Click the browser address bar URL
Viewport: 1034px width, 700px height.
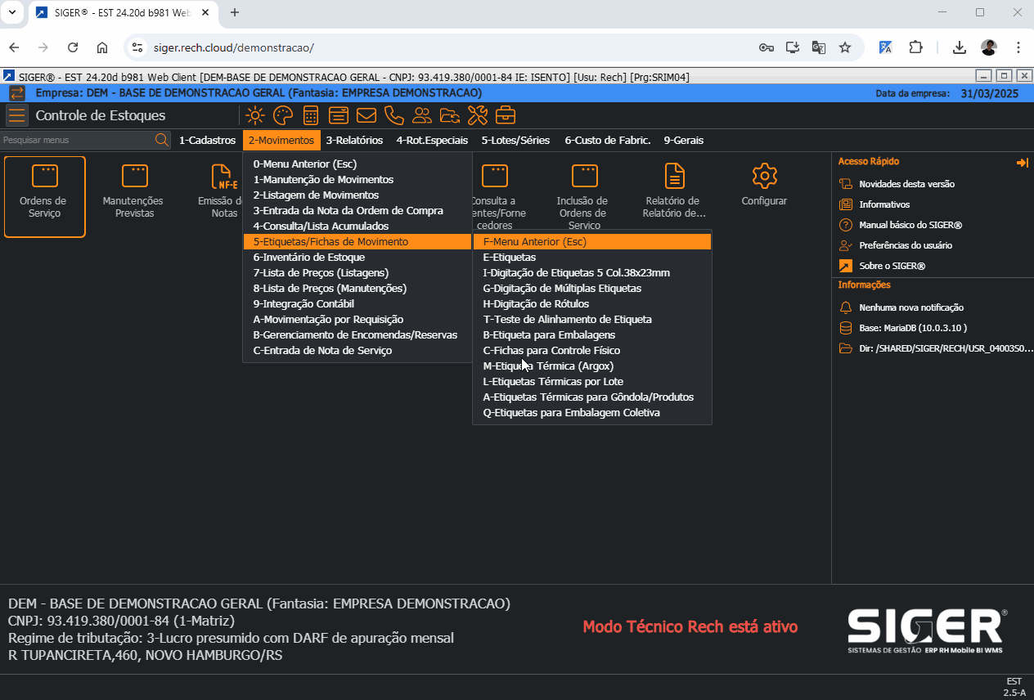tap(233, 47)
